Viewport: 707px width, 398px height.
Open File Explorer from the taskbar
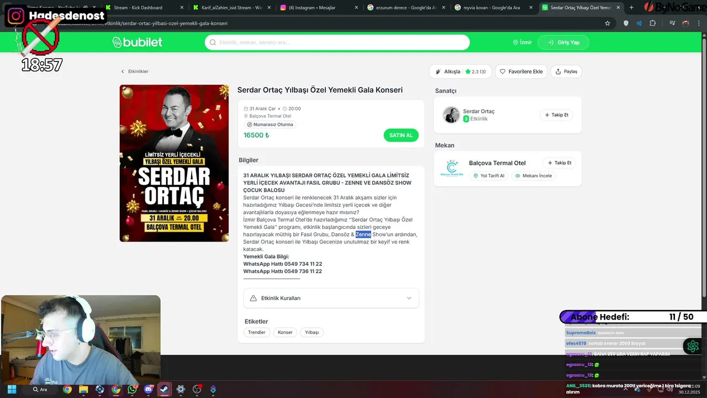(83, 389)
